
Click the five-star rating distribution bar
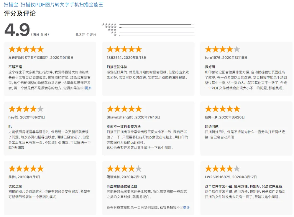click(155, 25)
